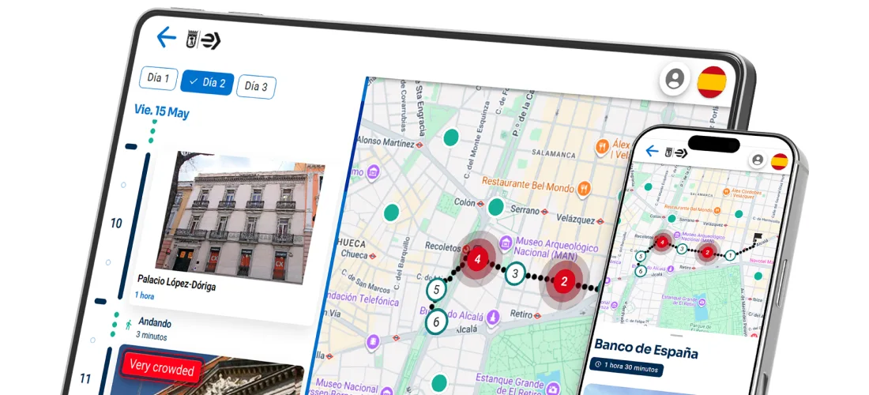Viewport: 869px width, 395px height.
Task: Click the Andando walking segment icon
Action: (128, 325)
